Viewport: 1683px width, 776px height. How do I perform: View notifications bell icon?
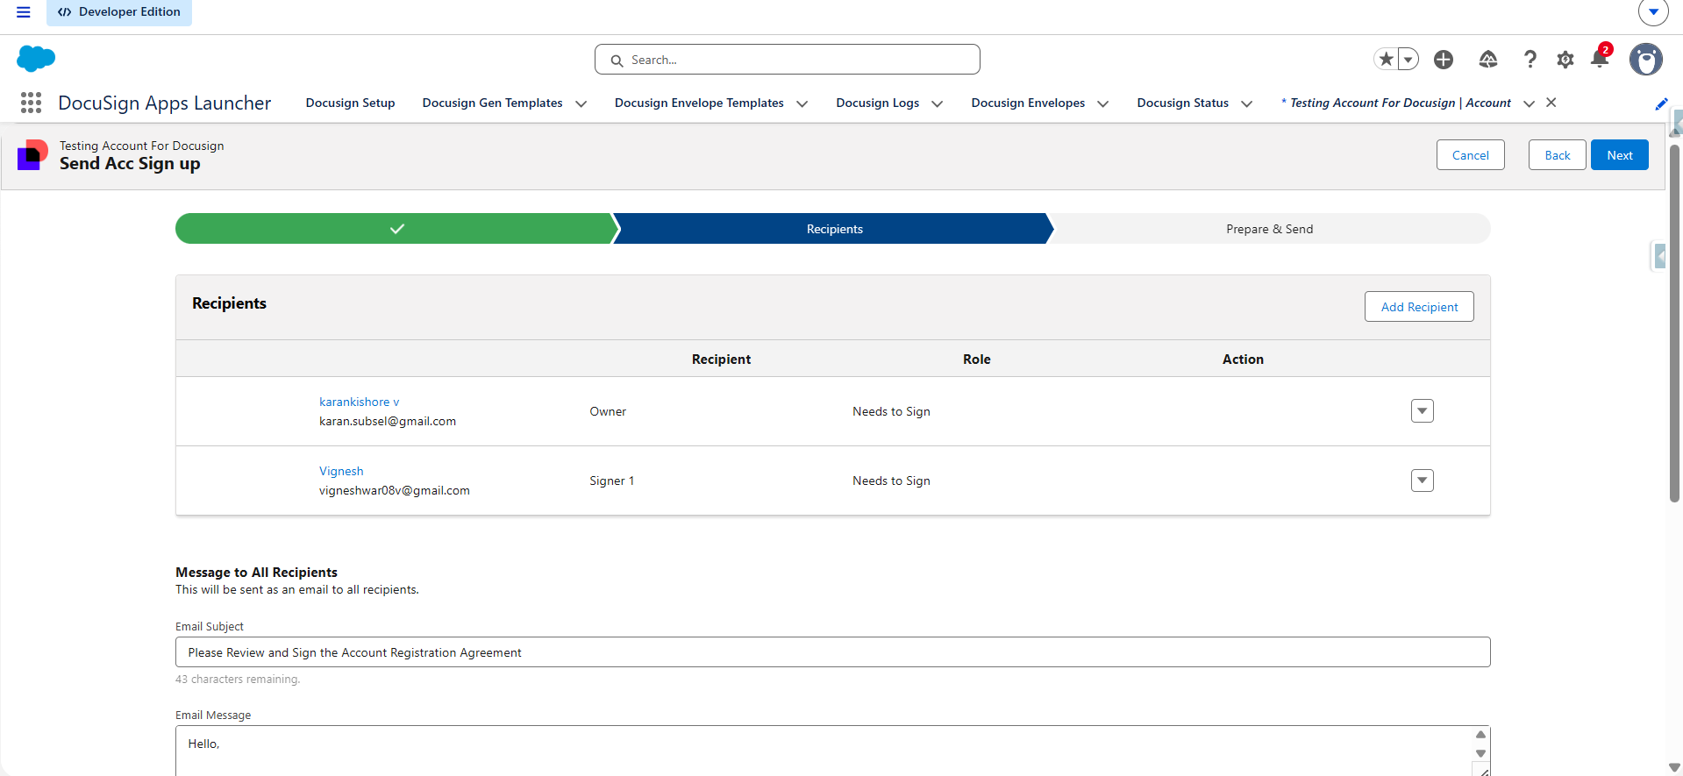[x=1600, y=59]
